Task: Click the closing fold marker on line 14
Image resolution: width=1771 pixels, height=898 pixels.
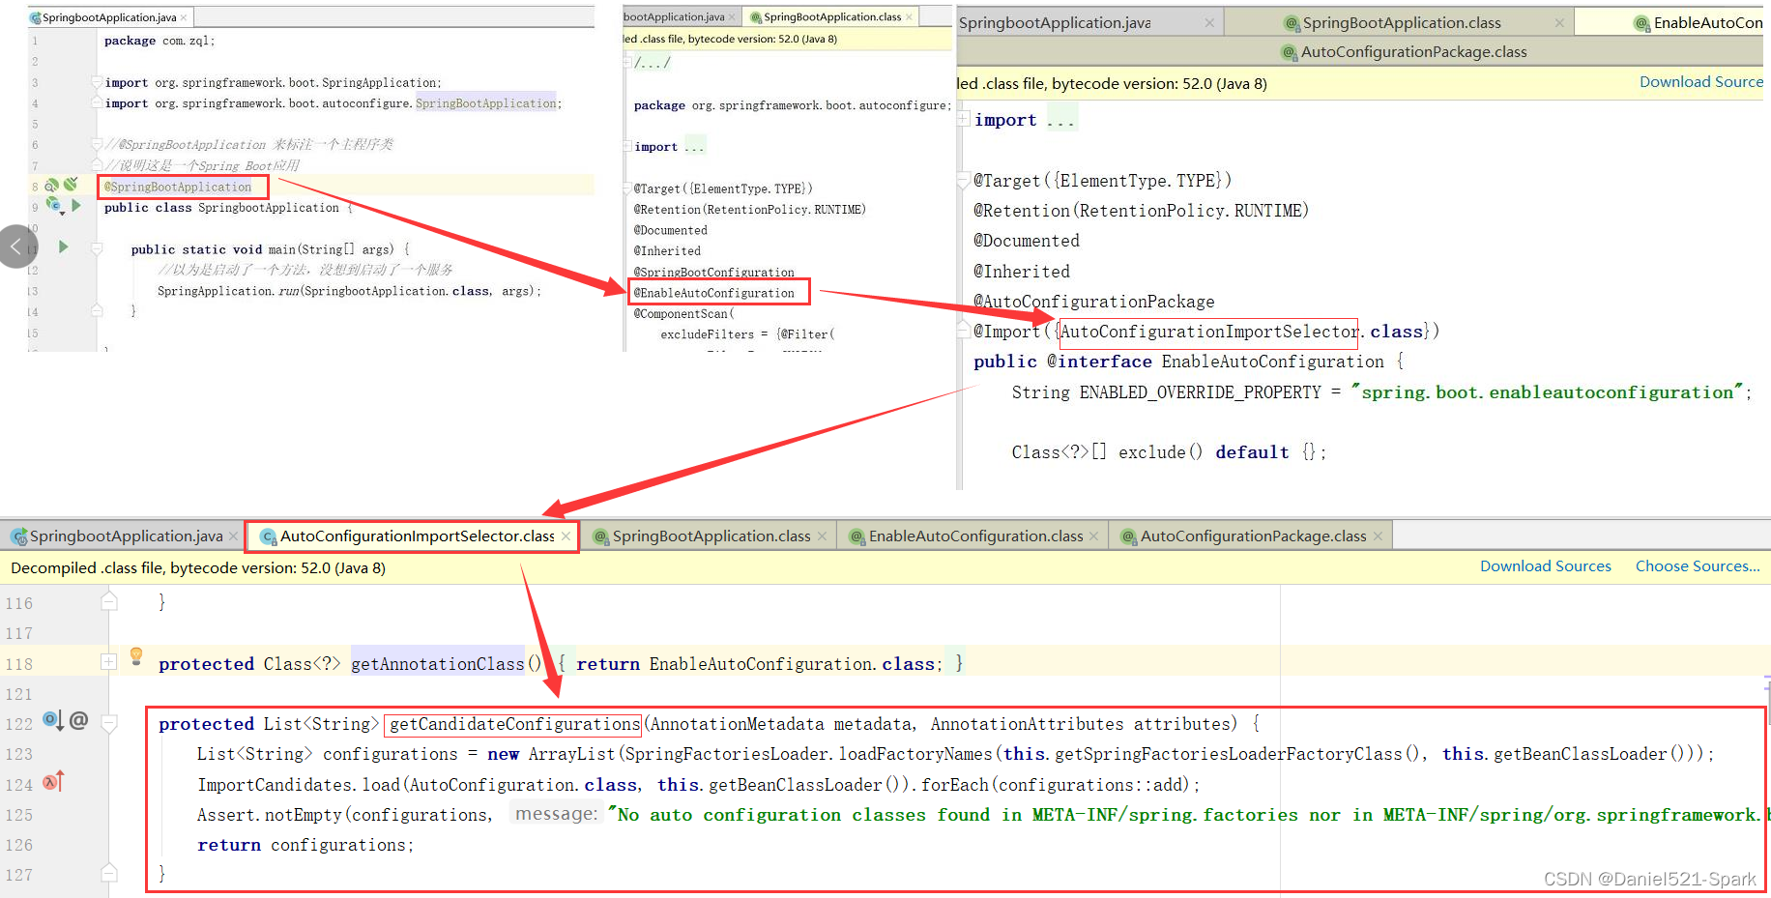Action: (x=97, y=310)
